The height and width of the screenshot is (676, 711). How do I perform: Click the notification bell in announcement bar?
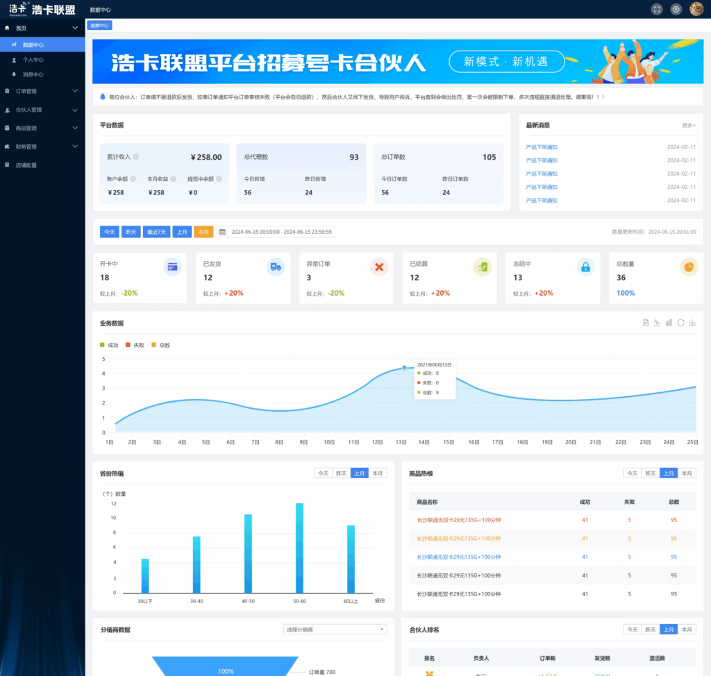(x=103, y=96)
